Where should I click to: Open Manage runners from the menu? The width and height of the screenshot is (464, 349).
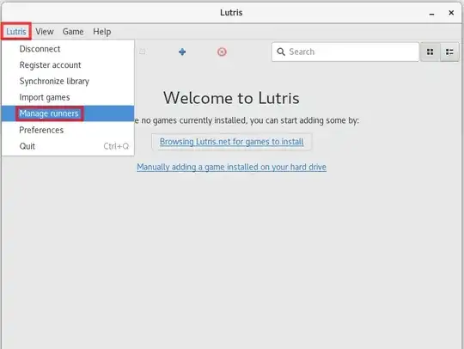point(68,113)
